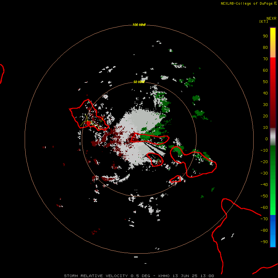Image resolution: width=278 pixels, height=278 pixels.
Task: Select the -80 value on the scale
Action: (264, 230)
